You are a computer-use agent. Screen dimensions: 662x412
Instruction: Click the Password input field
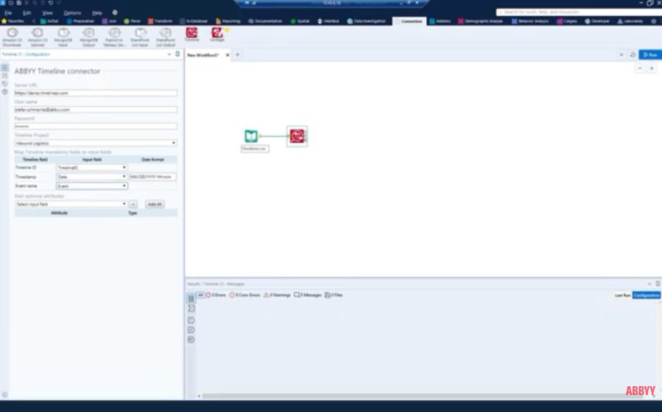click(x=96, y=126)
